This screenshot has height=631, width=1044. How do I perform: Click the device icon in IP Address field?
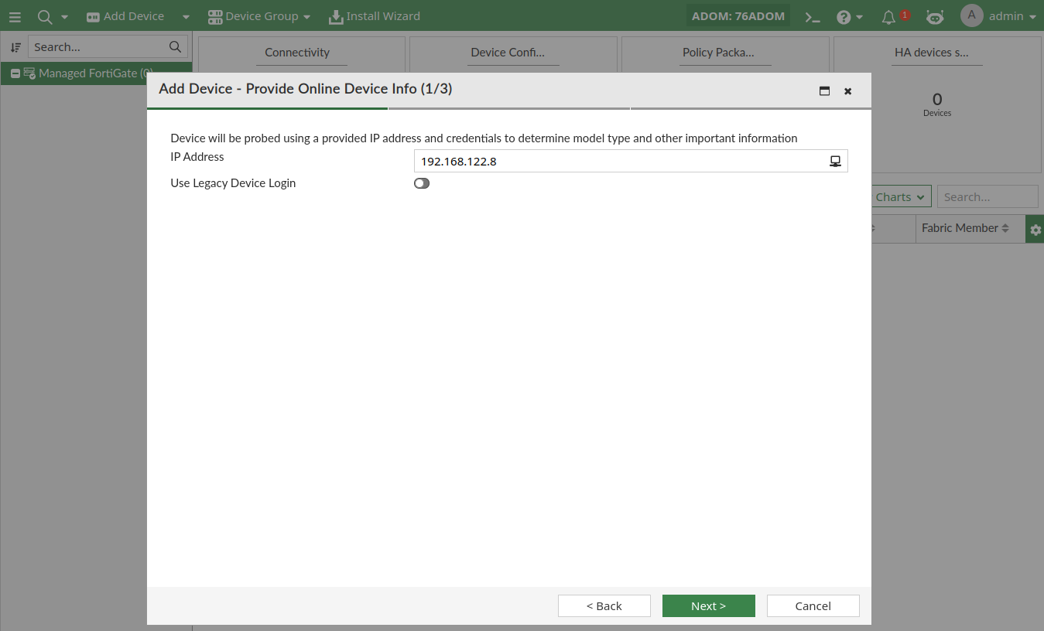tap(835, 161)
